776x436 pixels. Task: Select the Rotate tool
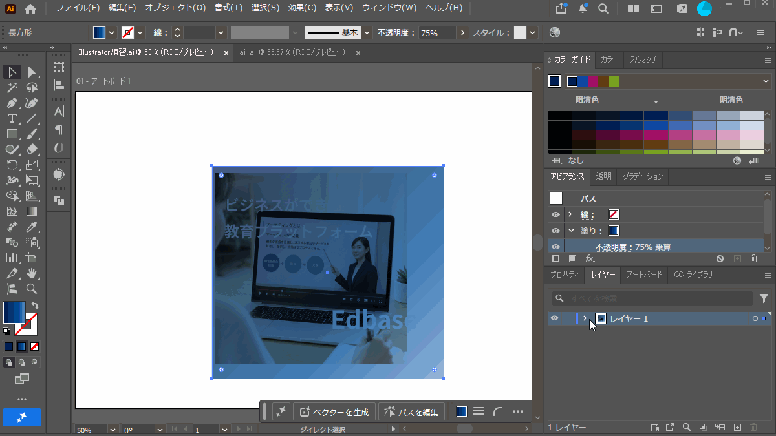[x=12, y=165]
